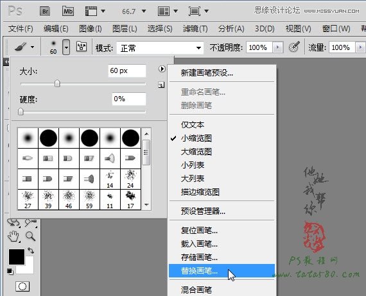Reset to default black and white colors icon
The height and width of the screenshot is (296, 366).
coord(10,271)
